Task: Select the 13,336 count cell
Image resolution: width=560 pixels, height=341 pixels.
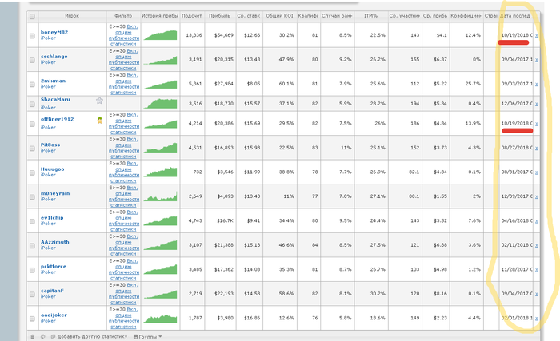Action: (194, 35)
